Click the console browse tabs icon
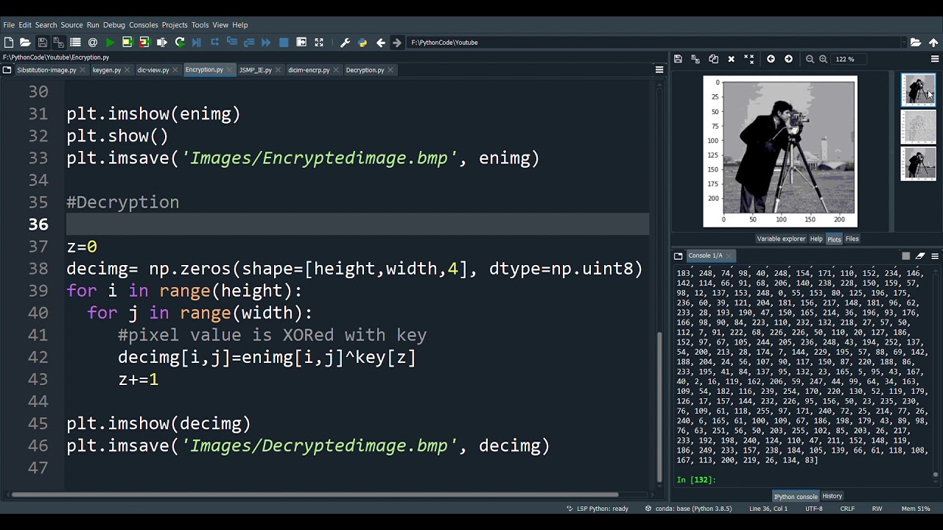The image size is (943, 530). tap(678, 256)
